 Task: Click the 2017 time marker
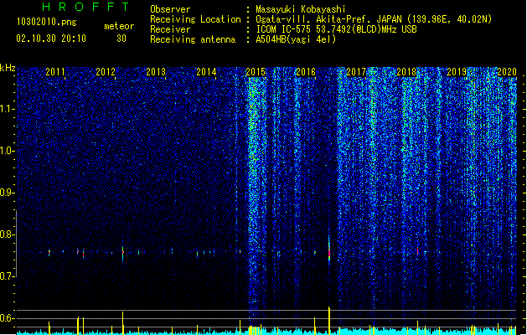point(356,72)
